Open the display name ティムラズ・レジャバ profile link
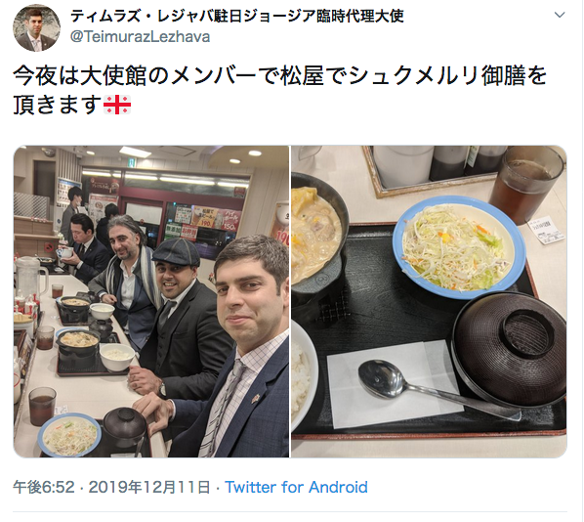The image size is (584, 522). pyautogui.click(x=237, y=16)
